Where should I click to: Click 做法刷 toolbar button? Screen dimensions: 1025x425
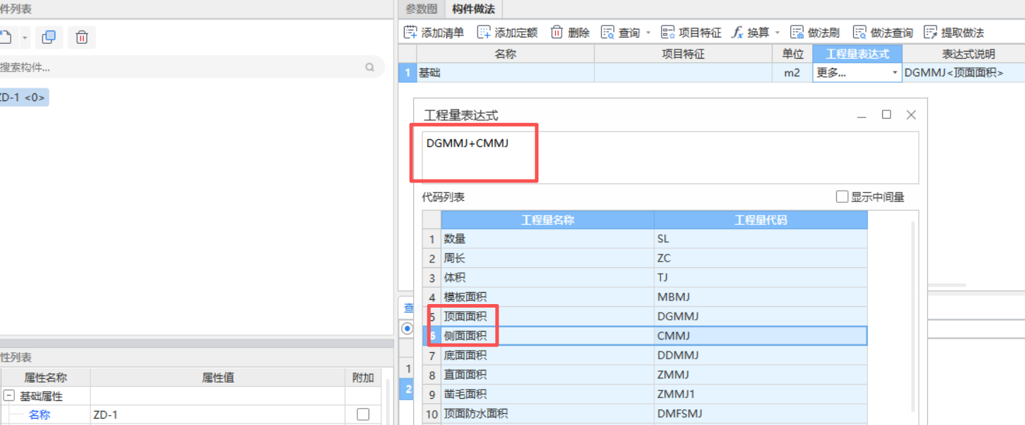point(815,33)
